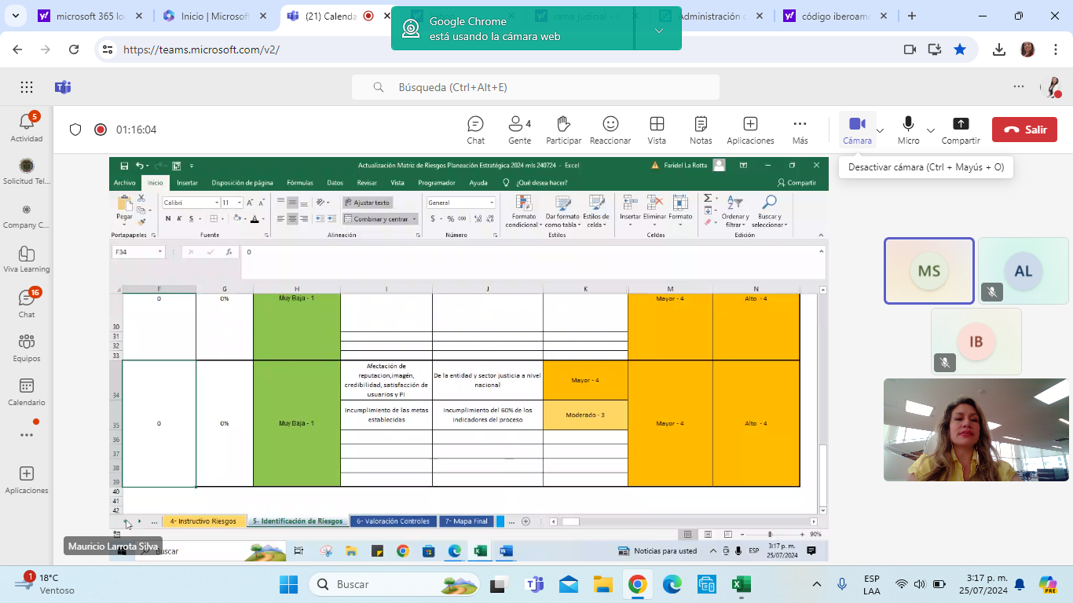Turn off the Cámara in the meeting
Viewport: 1073px width, 603px height.
pyautogui.click(x=857, y=130)
